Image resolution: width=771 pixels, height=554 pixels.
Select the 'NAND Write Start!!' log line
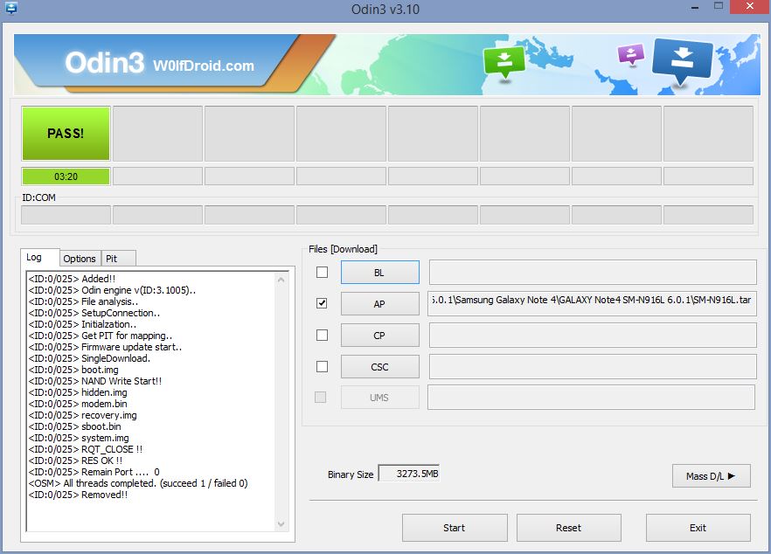coord(95,380)
